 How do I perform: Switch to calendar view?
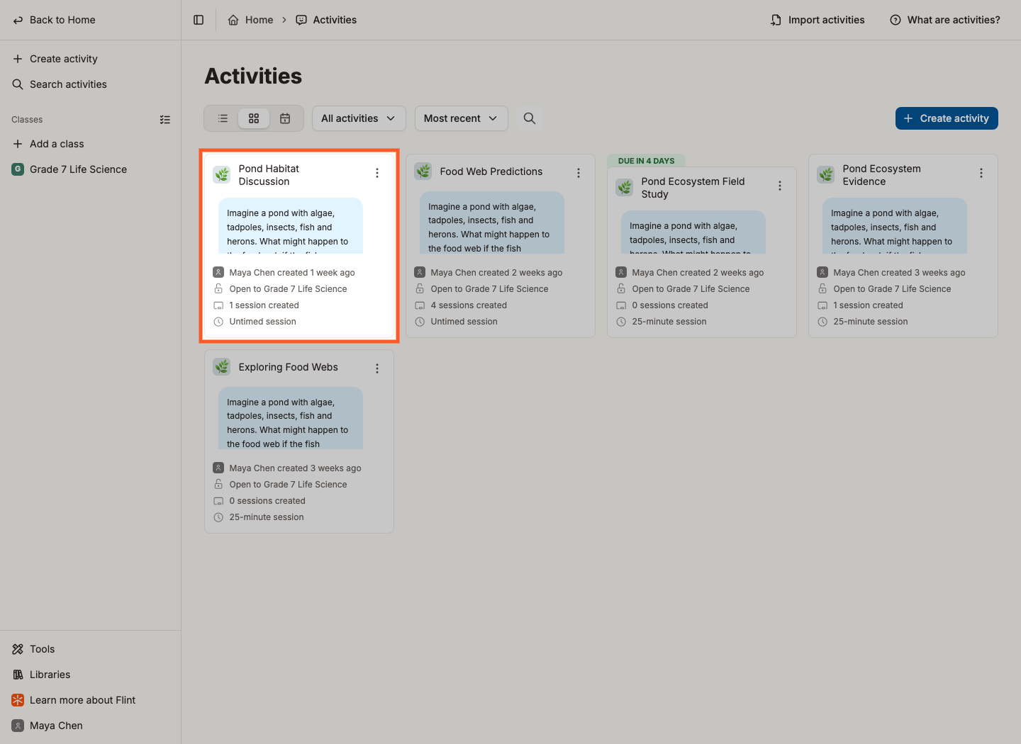pos(285,118)
